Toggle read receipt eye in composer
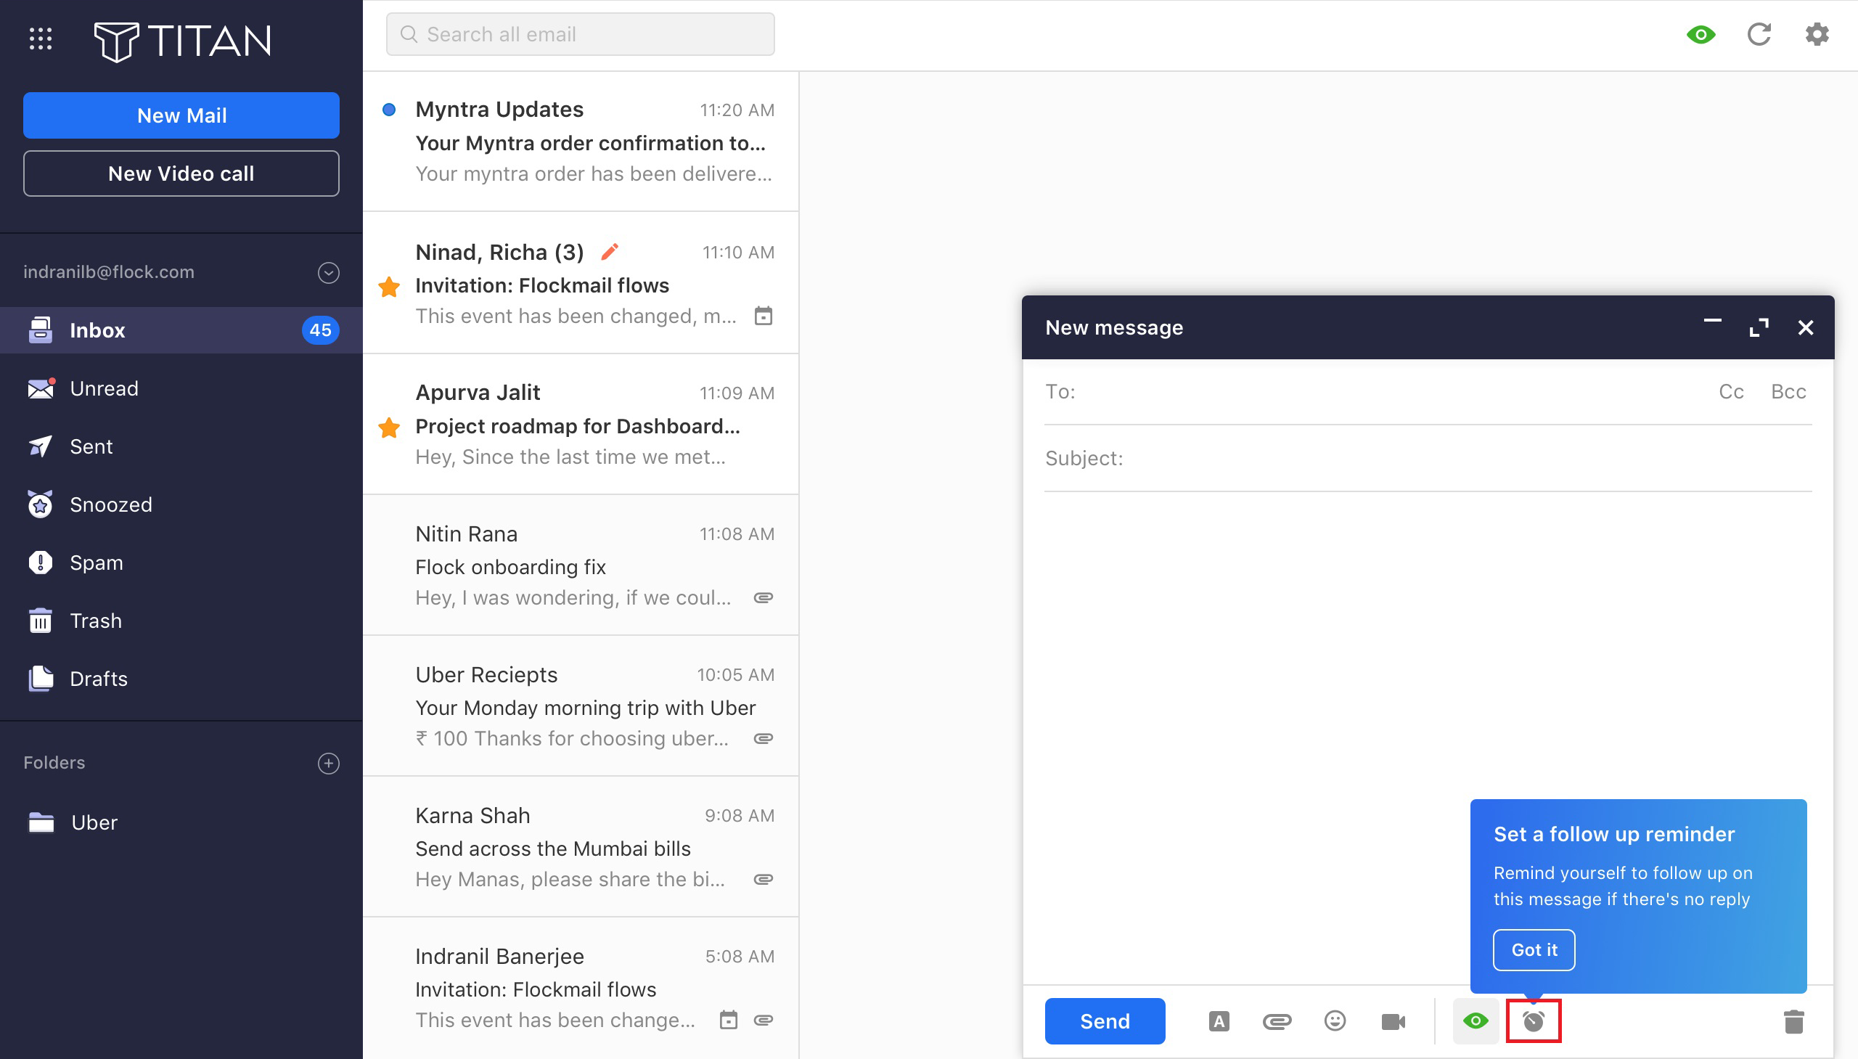Image resolution: width=1858 pixels, height=1059 pixels. (x=1476, y=1021)
